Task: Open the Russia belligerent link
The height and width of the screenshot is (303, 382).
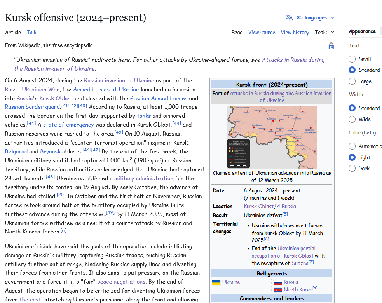Action: (x=291, y=282)
